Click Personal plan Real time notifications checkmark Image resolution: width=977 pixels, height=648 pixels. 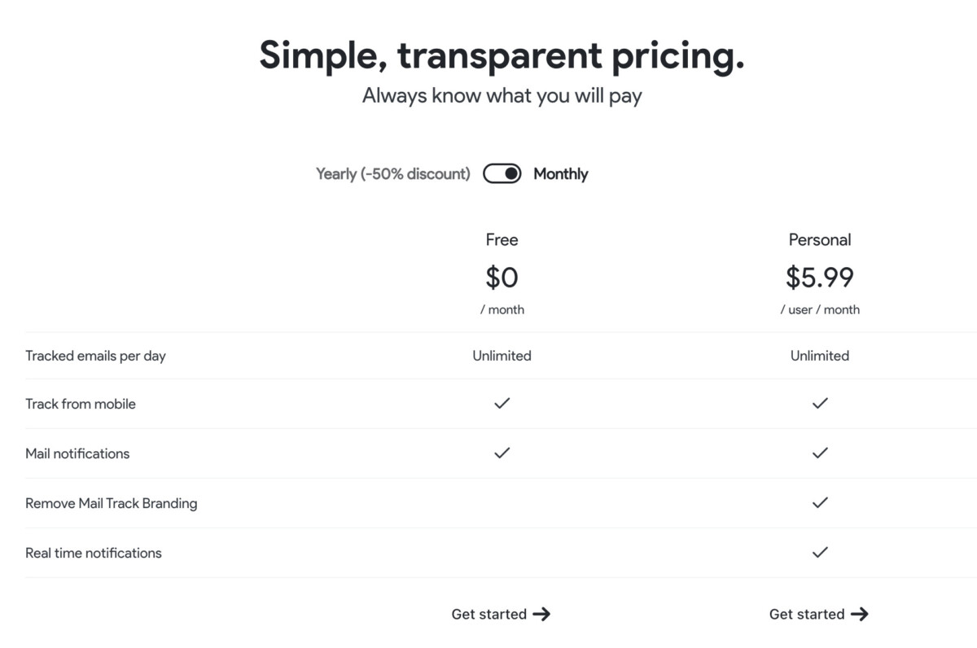click(x=820, y=552)
